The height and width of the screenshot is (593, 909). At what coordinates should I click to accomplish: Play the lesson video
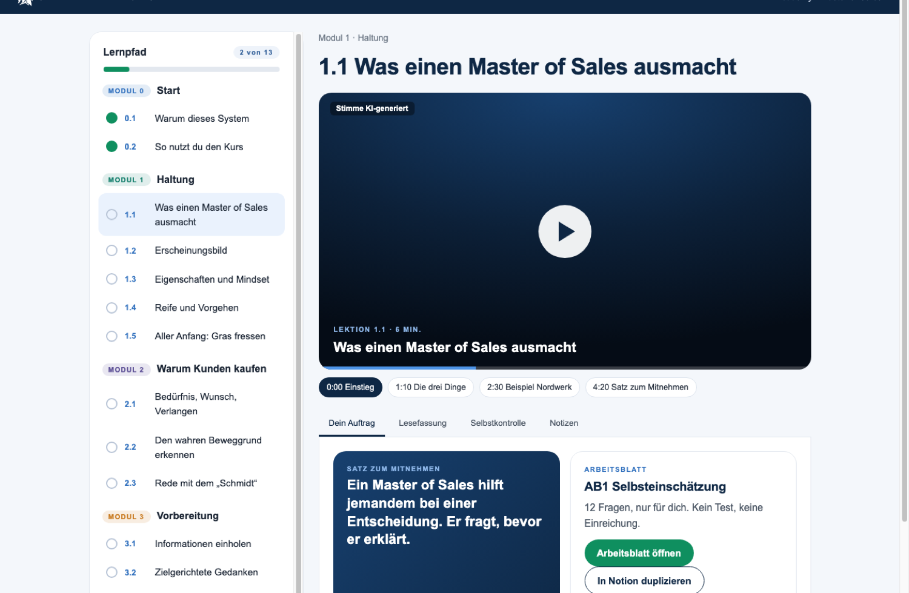click(x=565, y=231)
